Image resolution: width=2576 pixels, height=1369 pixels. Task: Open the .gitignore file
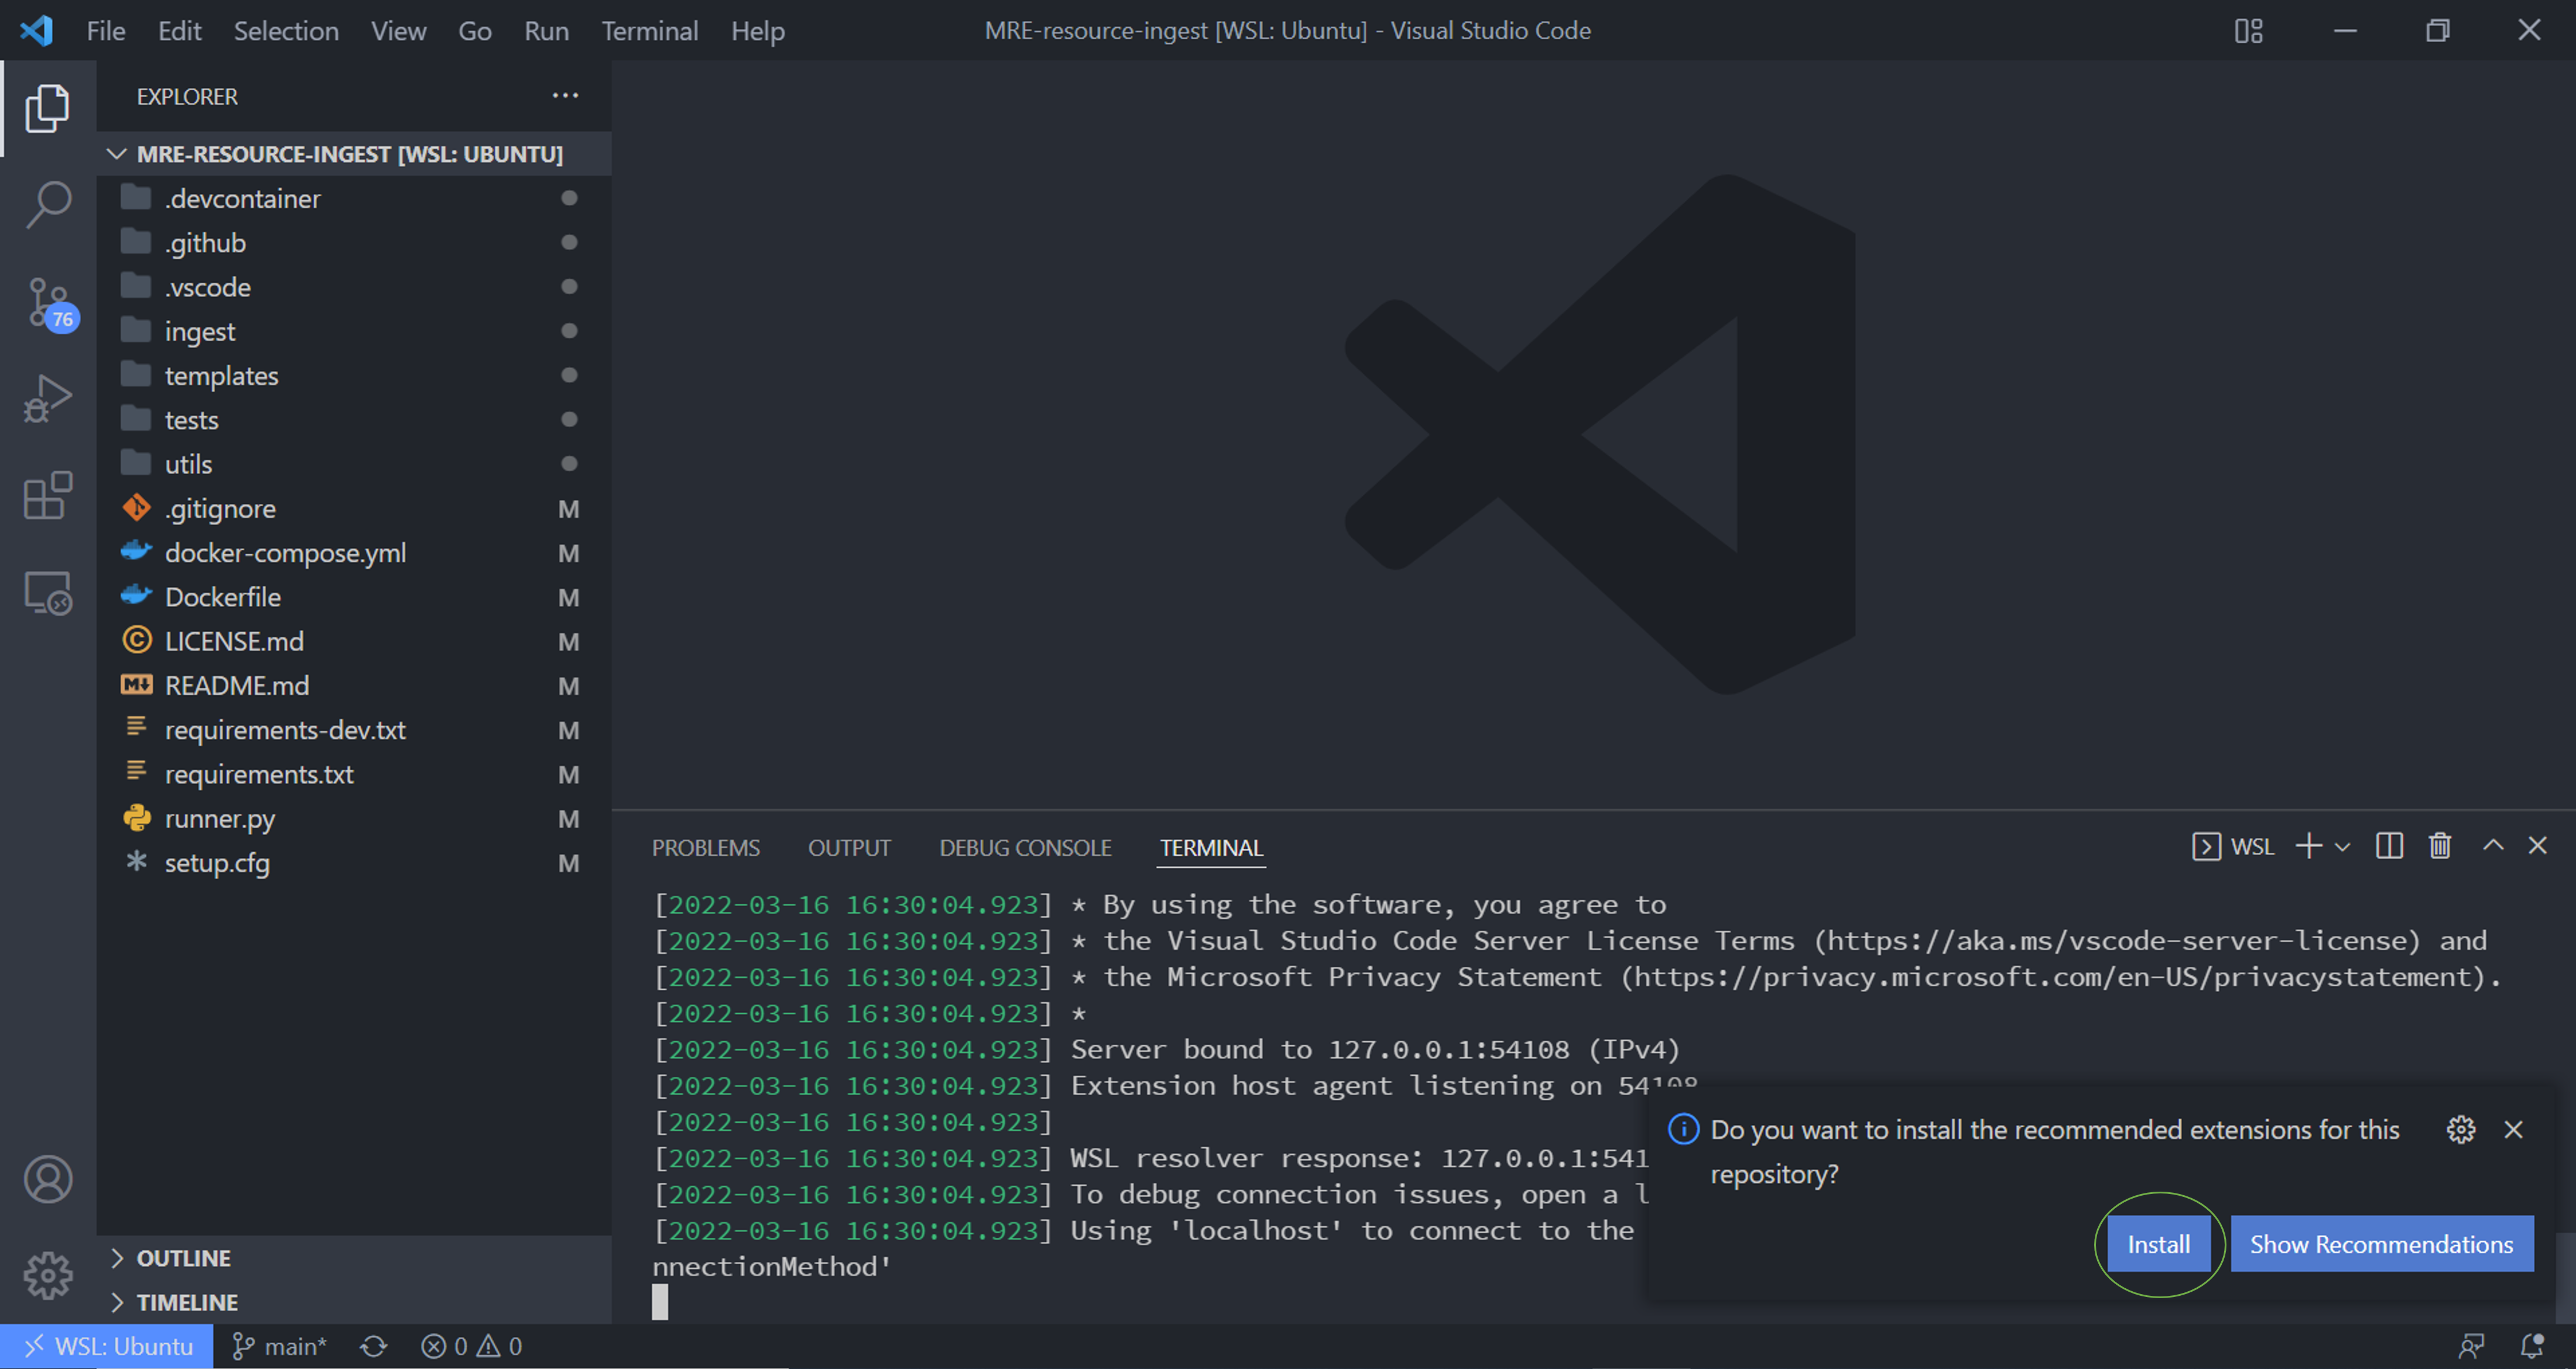tap(354, 508)
